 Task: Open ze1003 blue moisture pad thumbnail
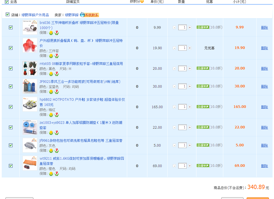[x=30, y=127]
